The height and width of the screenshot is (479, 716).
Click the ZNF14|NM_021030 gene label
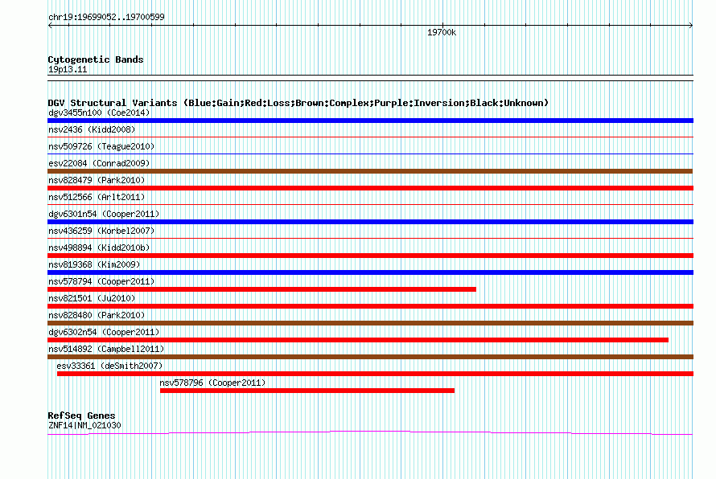tap(84, 425)
